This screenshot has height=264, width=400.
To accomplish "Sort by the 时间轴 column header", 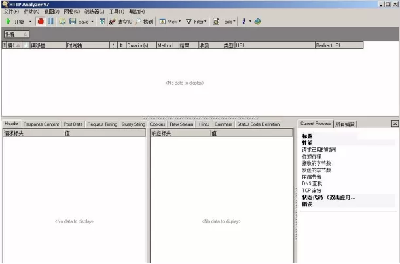I will pos(88,45).
